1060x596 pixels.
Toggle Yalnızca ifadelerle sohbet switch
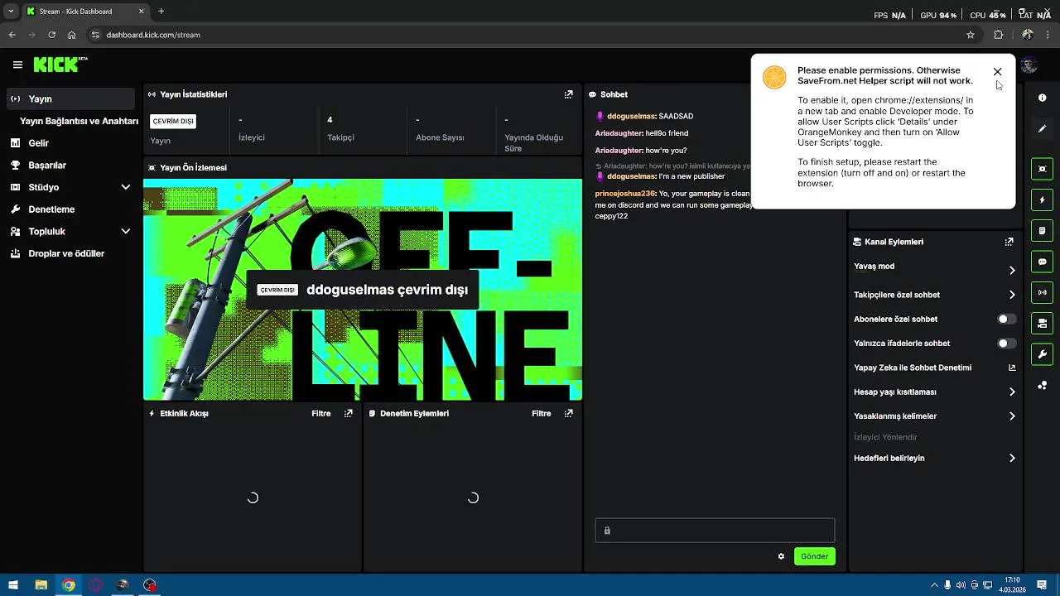[x=1006, y=343]
